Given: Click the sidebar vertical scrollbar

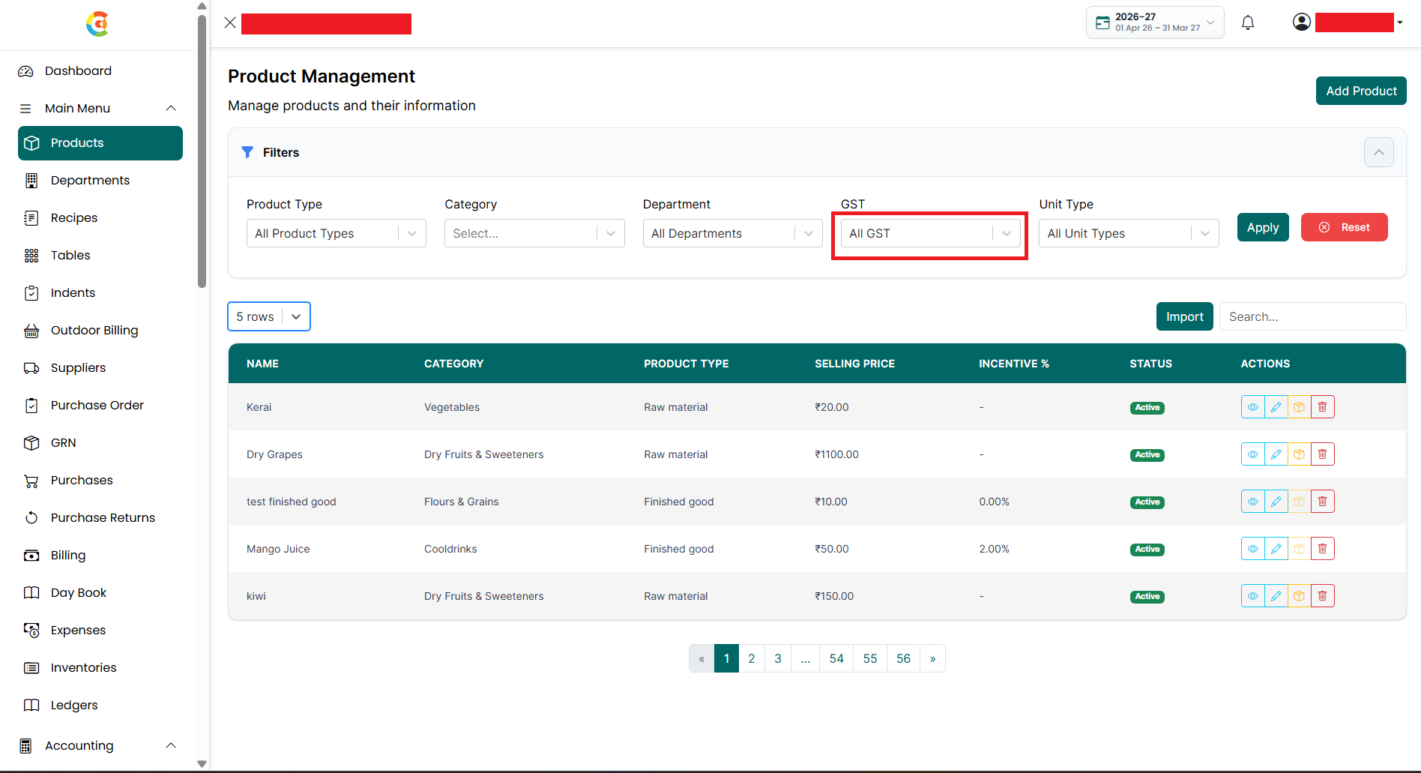Looking at the screenshot, I should 202,150.
